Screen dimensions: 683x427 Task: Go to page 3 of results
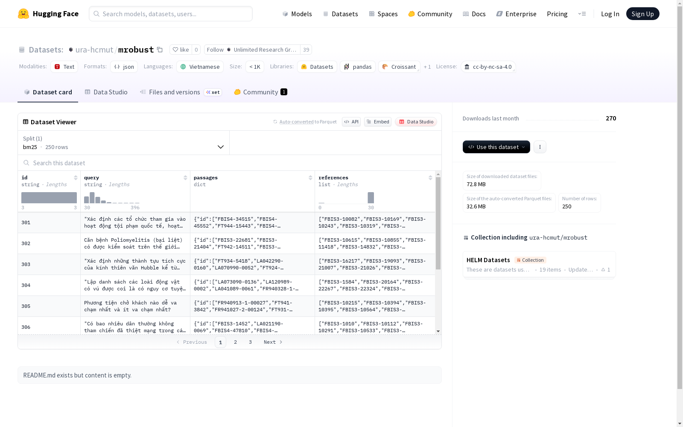(250, 342)
